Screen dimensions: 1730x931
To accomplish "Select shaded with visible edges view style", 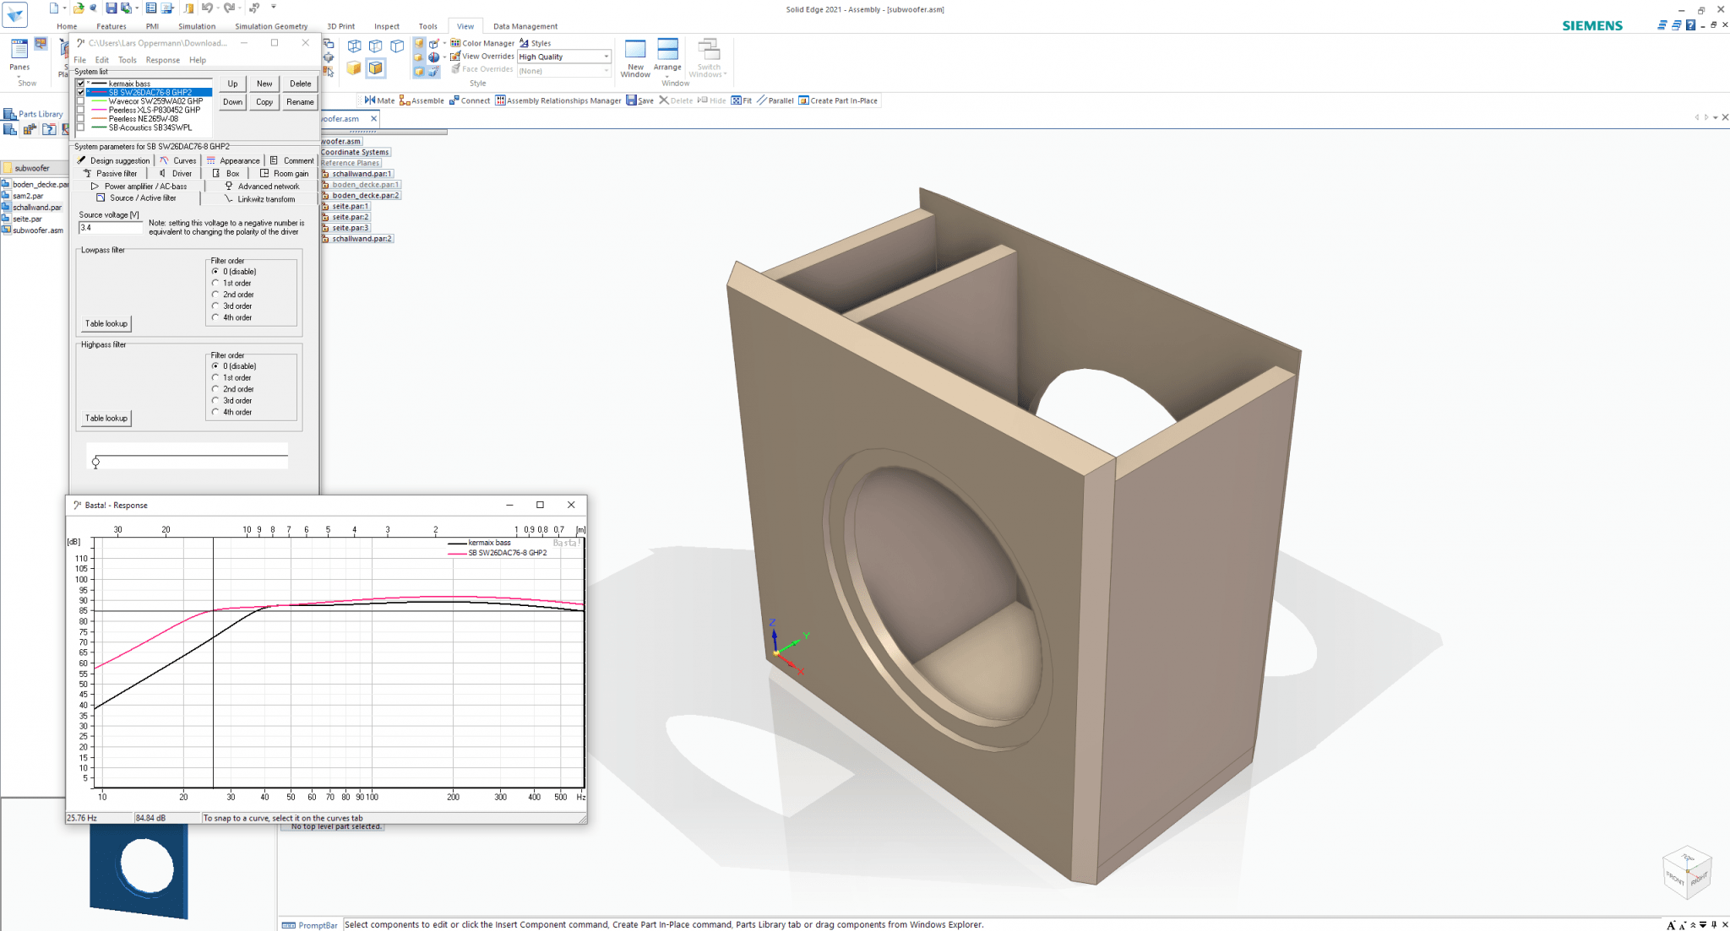I will pyautogui.click(x=376, y=68).
